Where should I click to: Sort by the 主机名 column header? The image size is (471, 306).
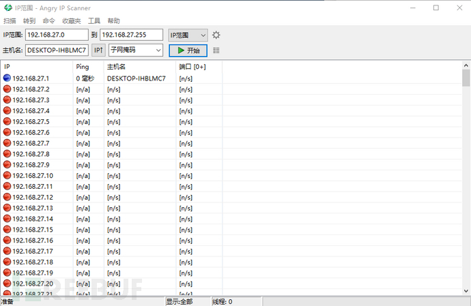click(x=140, y=67)
